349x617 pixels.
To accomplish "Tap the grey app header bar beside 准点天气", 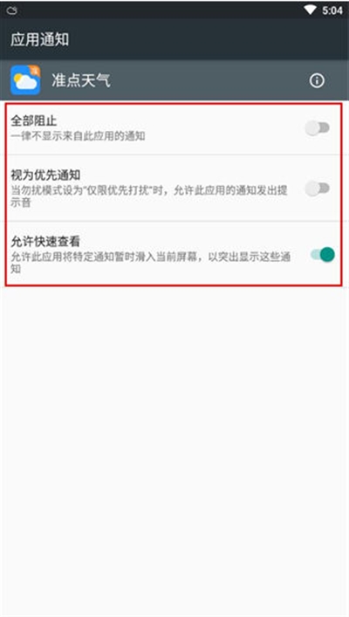I will pyautogui.click(x=209, y=80).
